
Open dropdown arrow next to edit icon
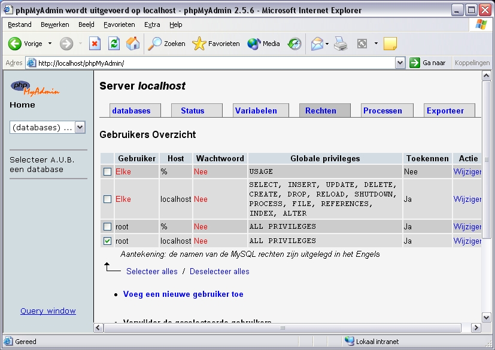376,44
